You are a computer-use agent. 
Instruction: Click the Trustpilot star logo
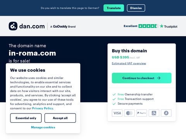click(162, 26)
